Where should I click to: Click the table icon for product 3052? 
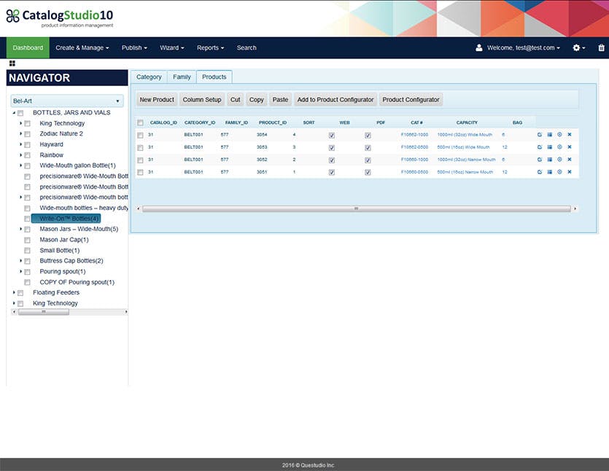550,159
